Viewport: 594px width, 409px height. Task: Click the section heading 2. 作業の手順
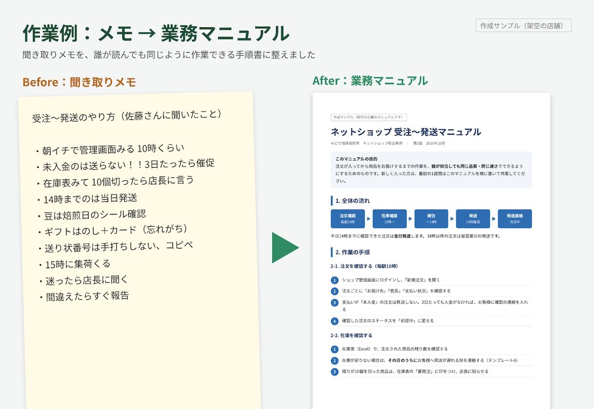coord(353,253)
